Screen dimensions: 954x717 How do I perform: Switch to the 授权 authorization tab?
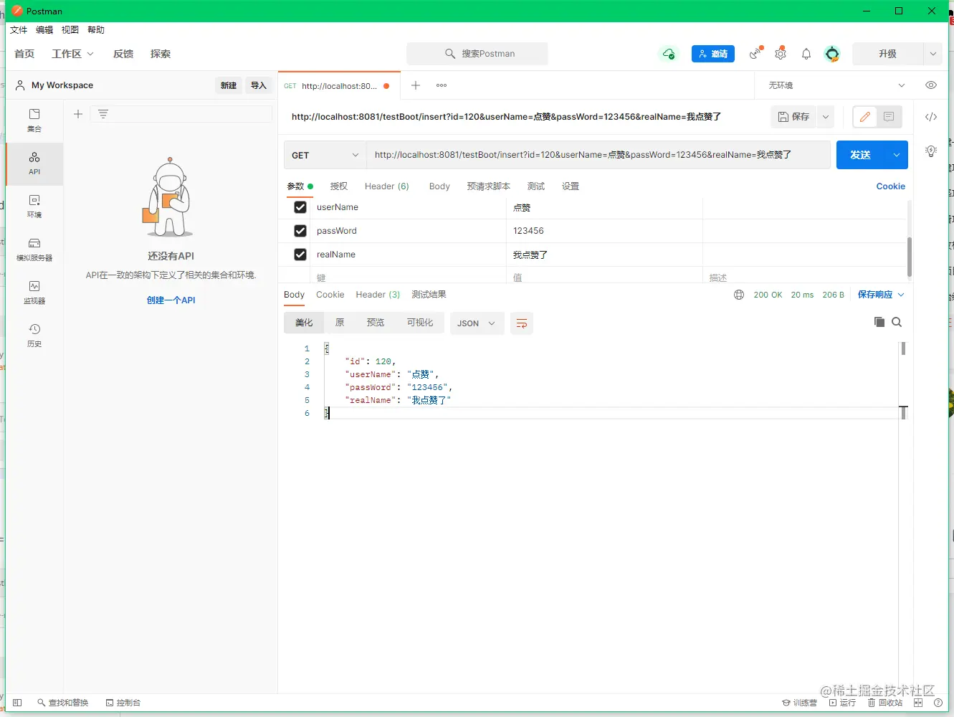339,186
